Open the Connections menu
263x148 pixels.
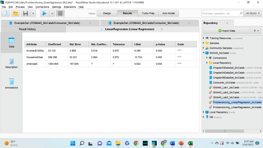(x=42, y=7)
